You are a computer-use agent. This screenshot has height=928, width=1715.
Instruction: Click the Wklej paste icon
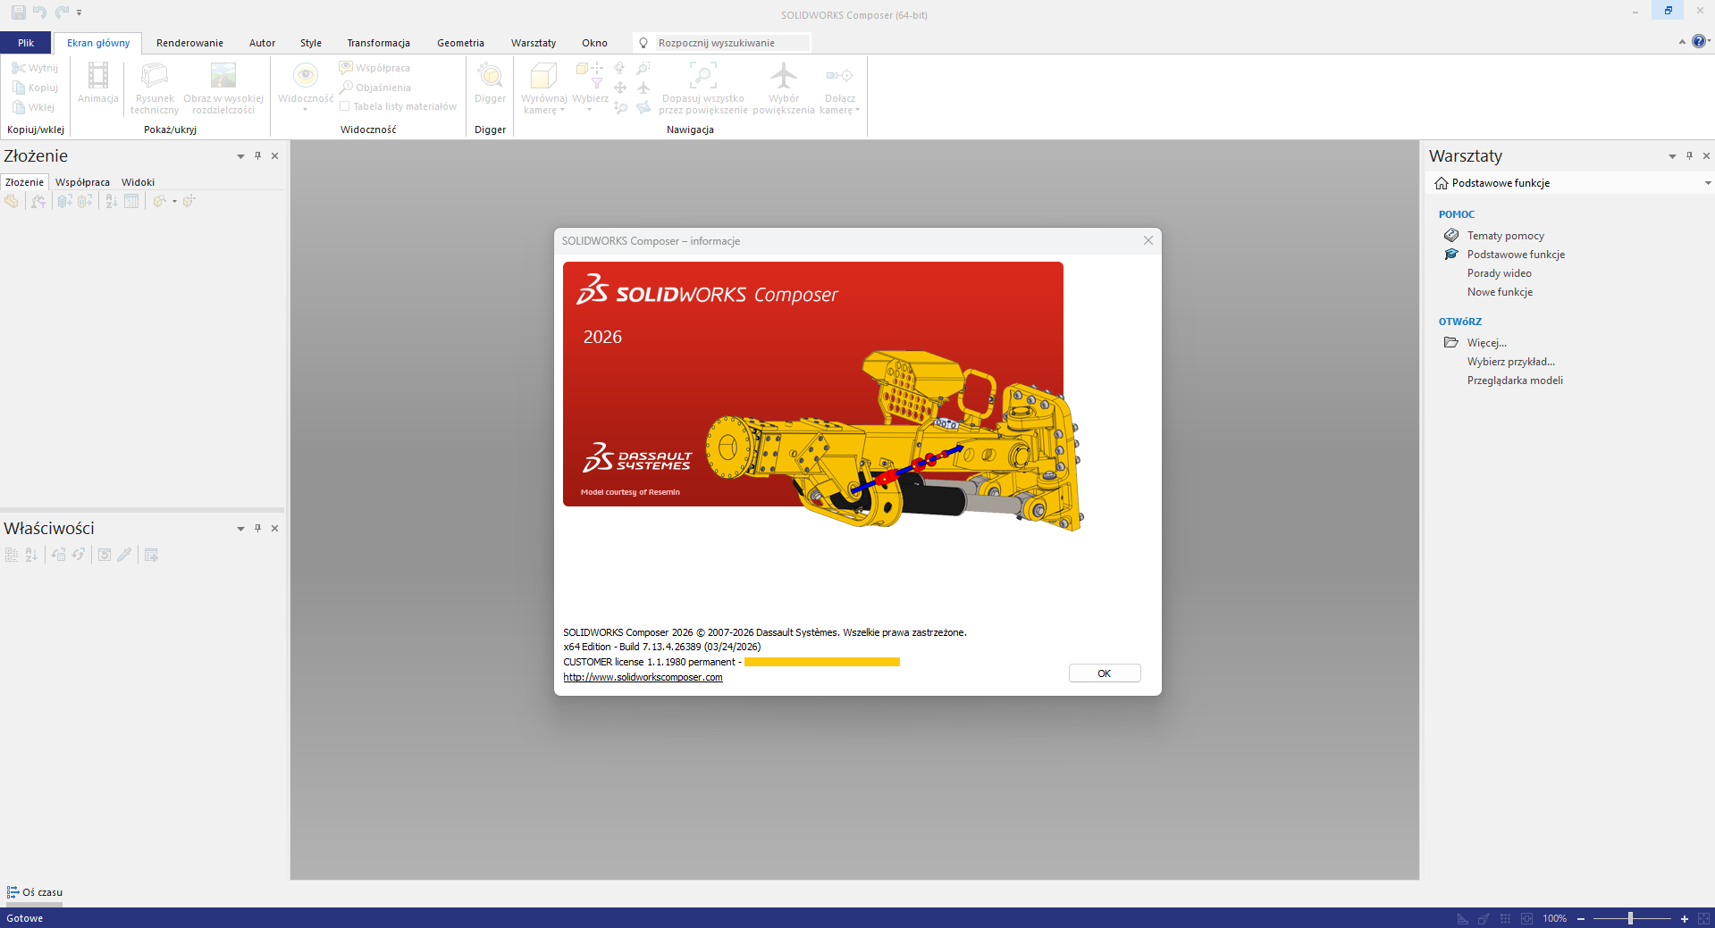[18, 107]
